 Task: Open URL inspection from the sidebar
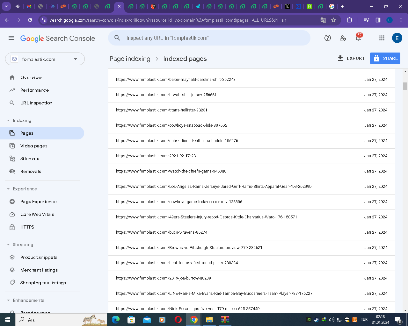pos(42,103)
